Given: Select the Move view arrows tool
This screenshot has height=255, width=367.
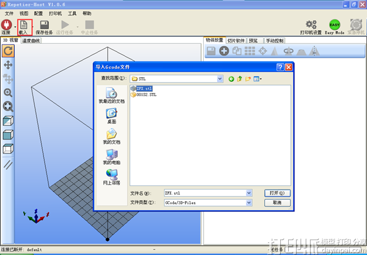Looking at the screenshot, I should coord(8,65).
